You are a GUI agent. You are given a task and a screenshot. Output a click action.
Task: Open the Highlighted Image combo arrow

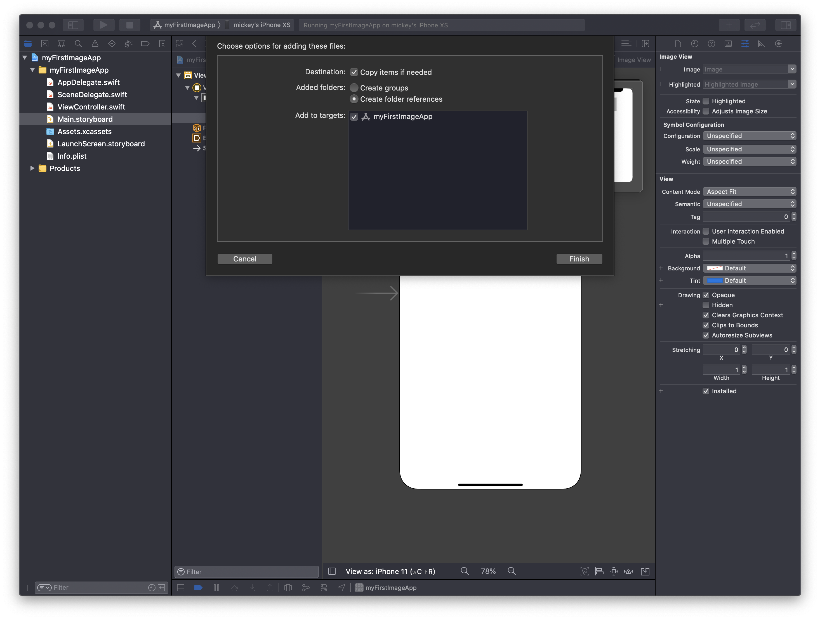point(792,84)
